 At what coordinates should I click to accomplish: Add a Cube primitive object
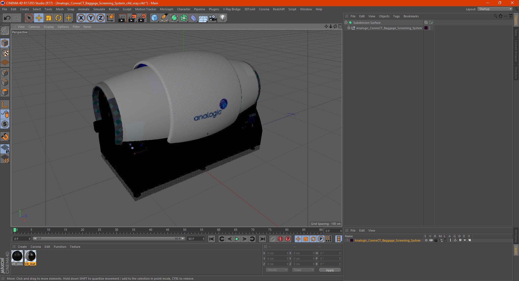[154, 18]
